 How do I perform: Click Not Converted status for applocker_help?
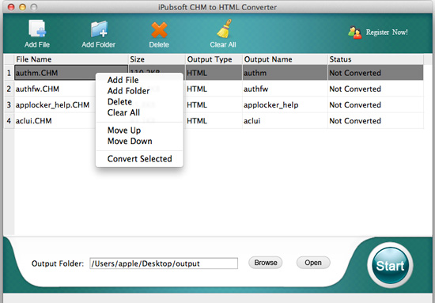376,105
